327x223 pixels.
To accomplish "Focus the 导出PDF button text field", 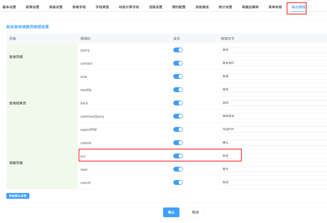I will tap(274, 129).
